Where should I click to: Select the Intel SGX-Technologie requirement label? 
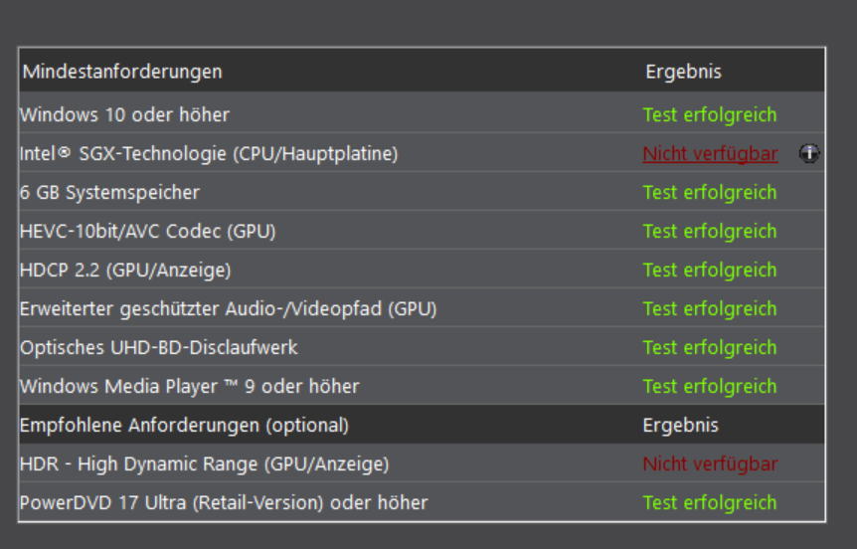(209, 154)
